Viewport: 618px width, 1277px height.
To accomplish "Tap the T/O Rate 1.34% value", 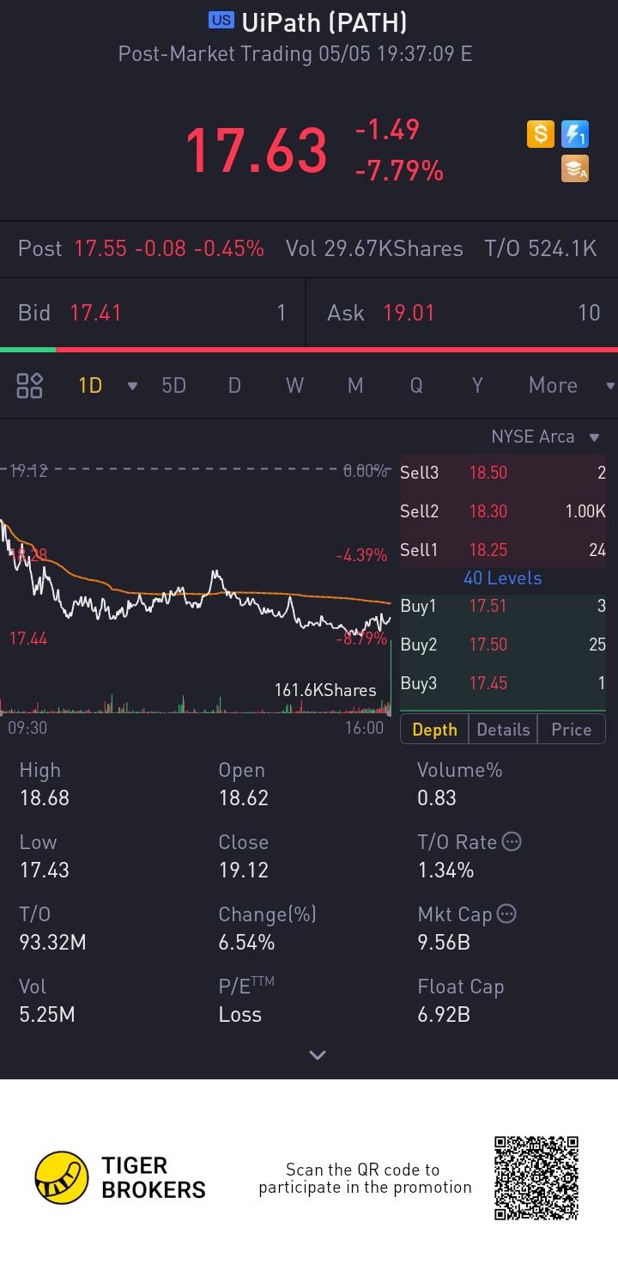I will (x=445, y=870).
